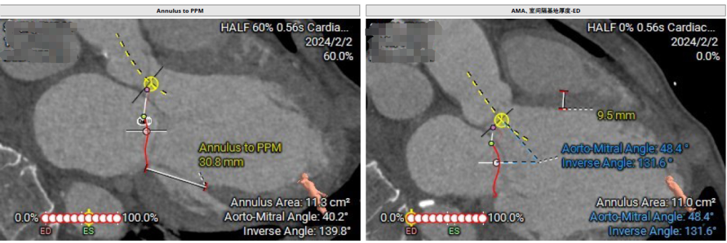Jump to the last phase dot on the left timeline
Image resolution: width=727 pixels, height=243 pixels.
click(117, 218)
